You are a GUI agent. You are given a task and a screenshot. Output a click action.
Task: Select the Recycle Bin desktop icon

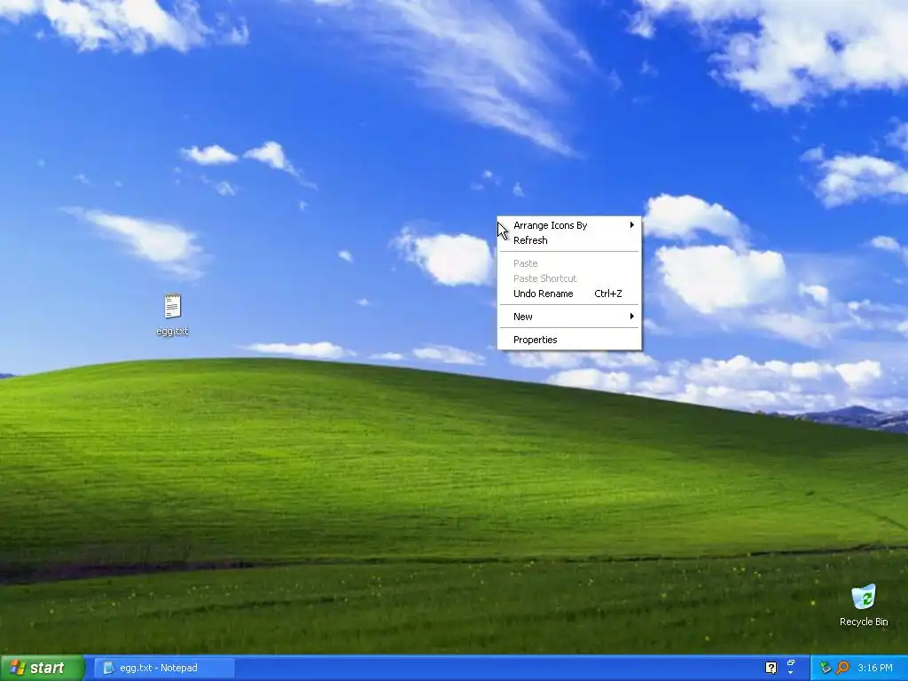point(864,597)
